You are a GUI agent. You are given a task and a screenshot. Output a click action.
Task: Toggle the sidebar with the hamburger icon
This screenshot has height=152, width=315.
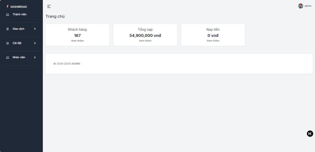click(49, 7)
